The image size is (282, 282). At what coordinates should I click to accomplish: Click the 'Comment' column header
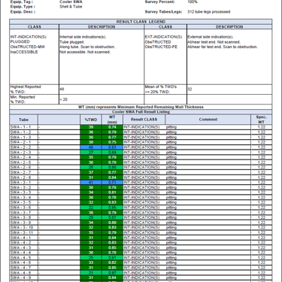point(208,120)
